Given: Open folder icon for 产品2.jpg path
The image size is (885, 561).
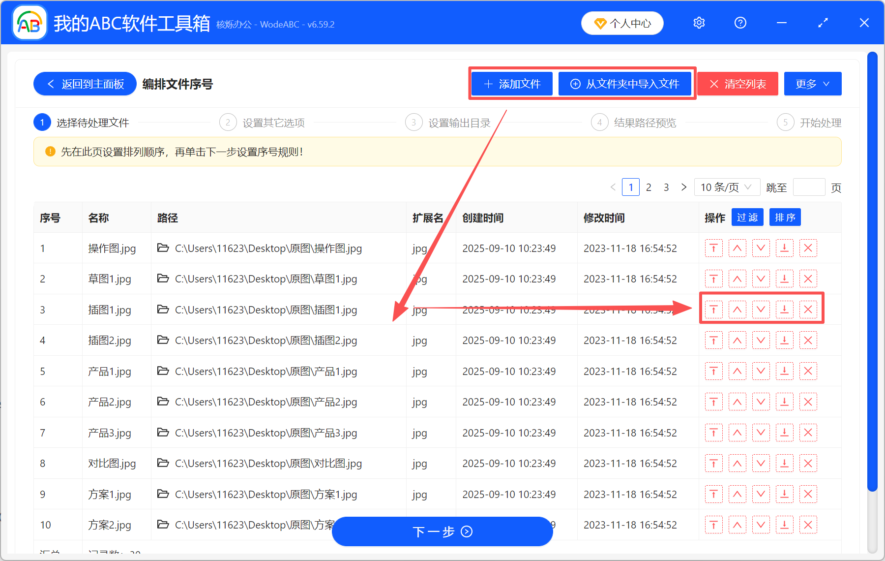Looking at the screenshot, I should 163,402.
